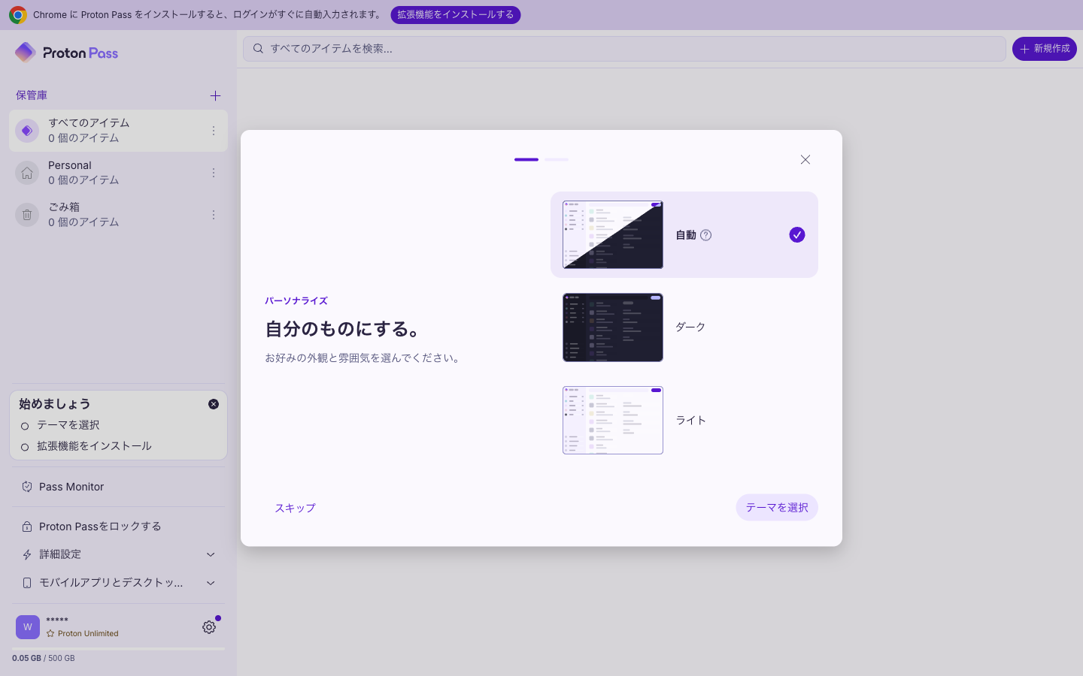Screen dimensions: 1083x676
Task: Click the すべてのアイテム vault diamond icon
Action: point(27,131)
